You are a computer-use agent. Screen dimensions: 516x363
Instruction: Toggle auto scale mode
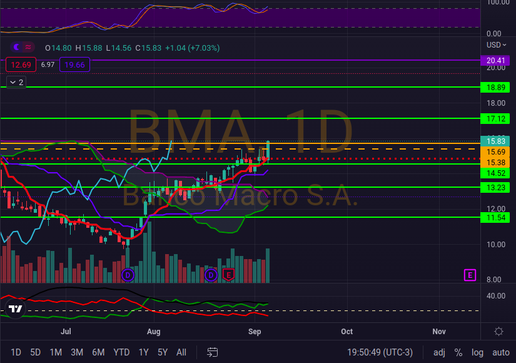click(500, 352)
